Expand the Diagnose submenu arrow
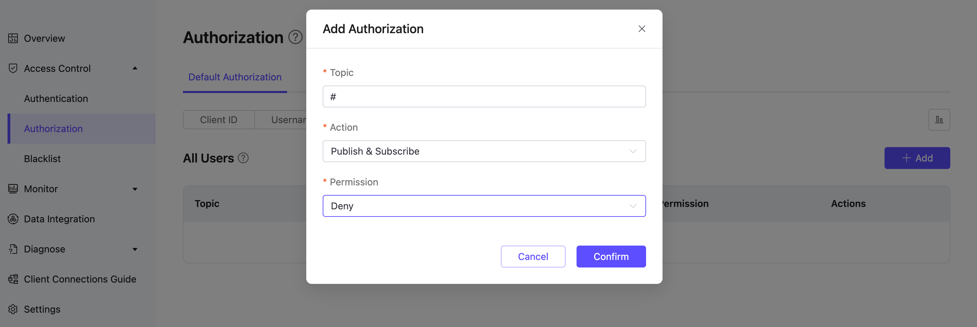977x327 pixels. coord(135,249)
